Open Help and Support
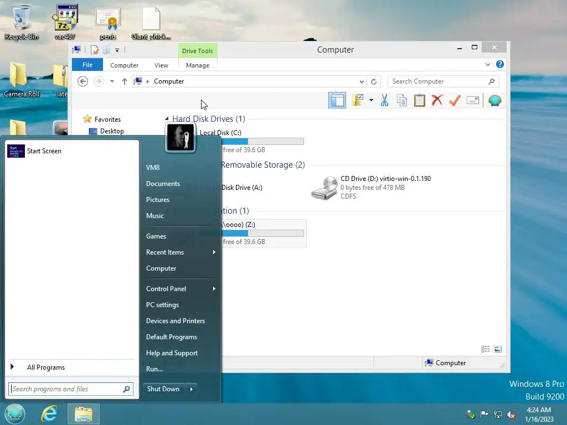Viewport: 567px width, 425px height. coord(172,353)
